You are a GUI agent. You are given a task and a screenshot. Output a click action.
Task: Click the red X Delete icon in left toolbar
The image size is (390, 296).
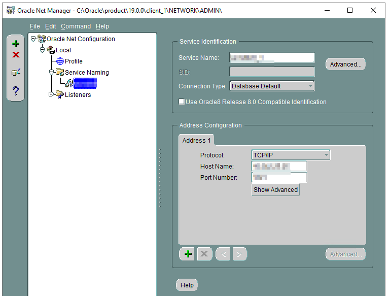16,54
